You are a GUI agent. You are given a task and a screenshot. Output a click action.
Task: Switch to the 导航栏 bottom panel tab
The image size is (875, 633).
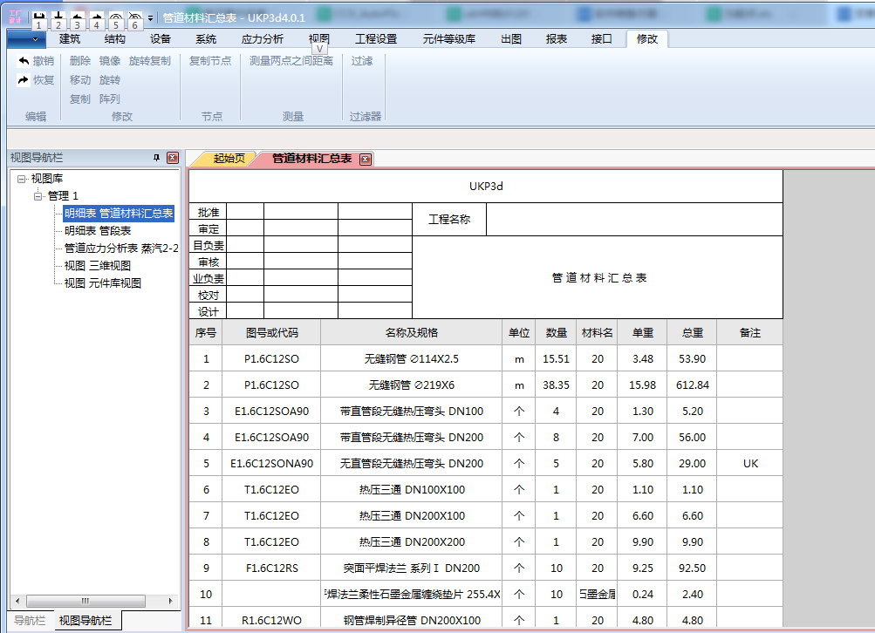(x=29, y=621)
